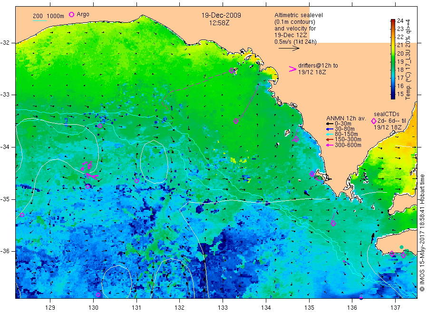Click the Argo float marker near 128.3E 35.3S
This screenshot has width=428, height=314.
(x=22, y=215)
